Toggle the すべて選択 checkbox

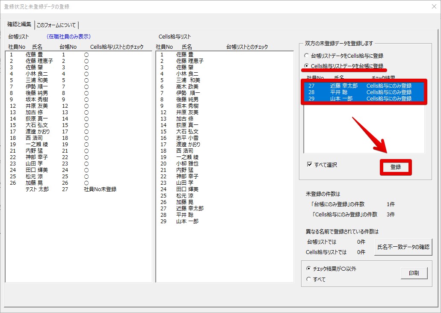pos(322,165)
